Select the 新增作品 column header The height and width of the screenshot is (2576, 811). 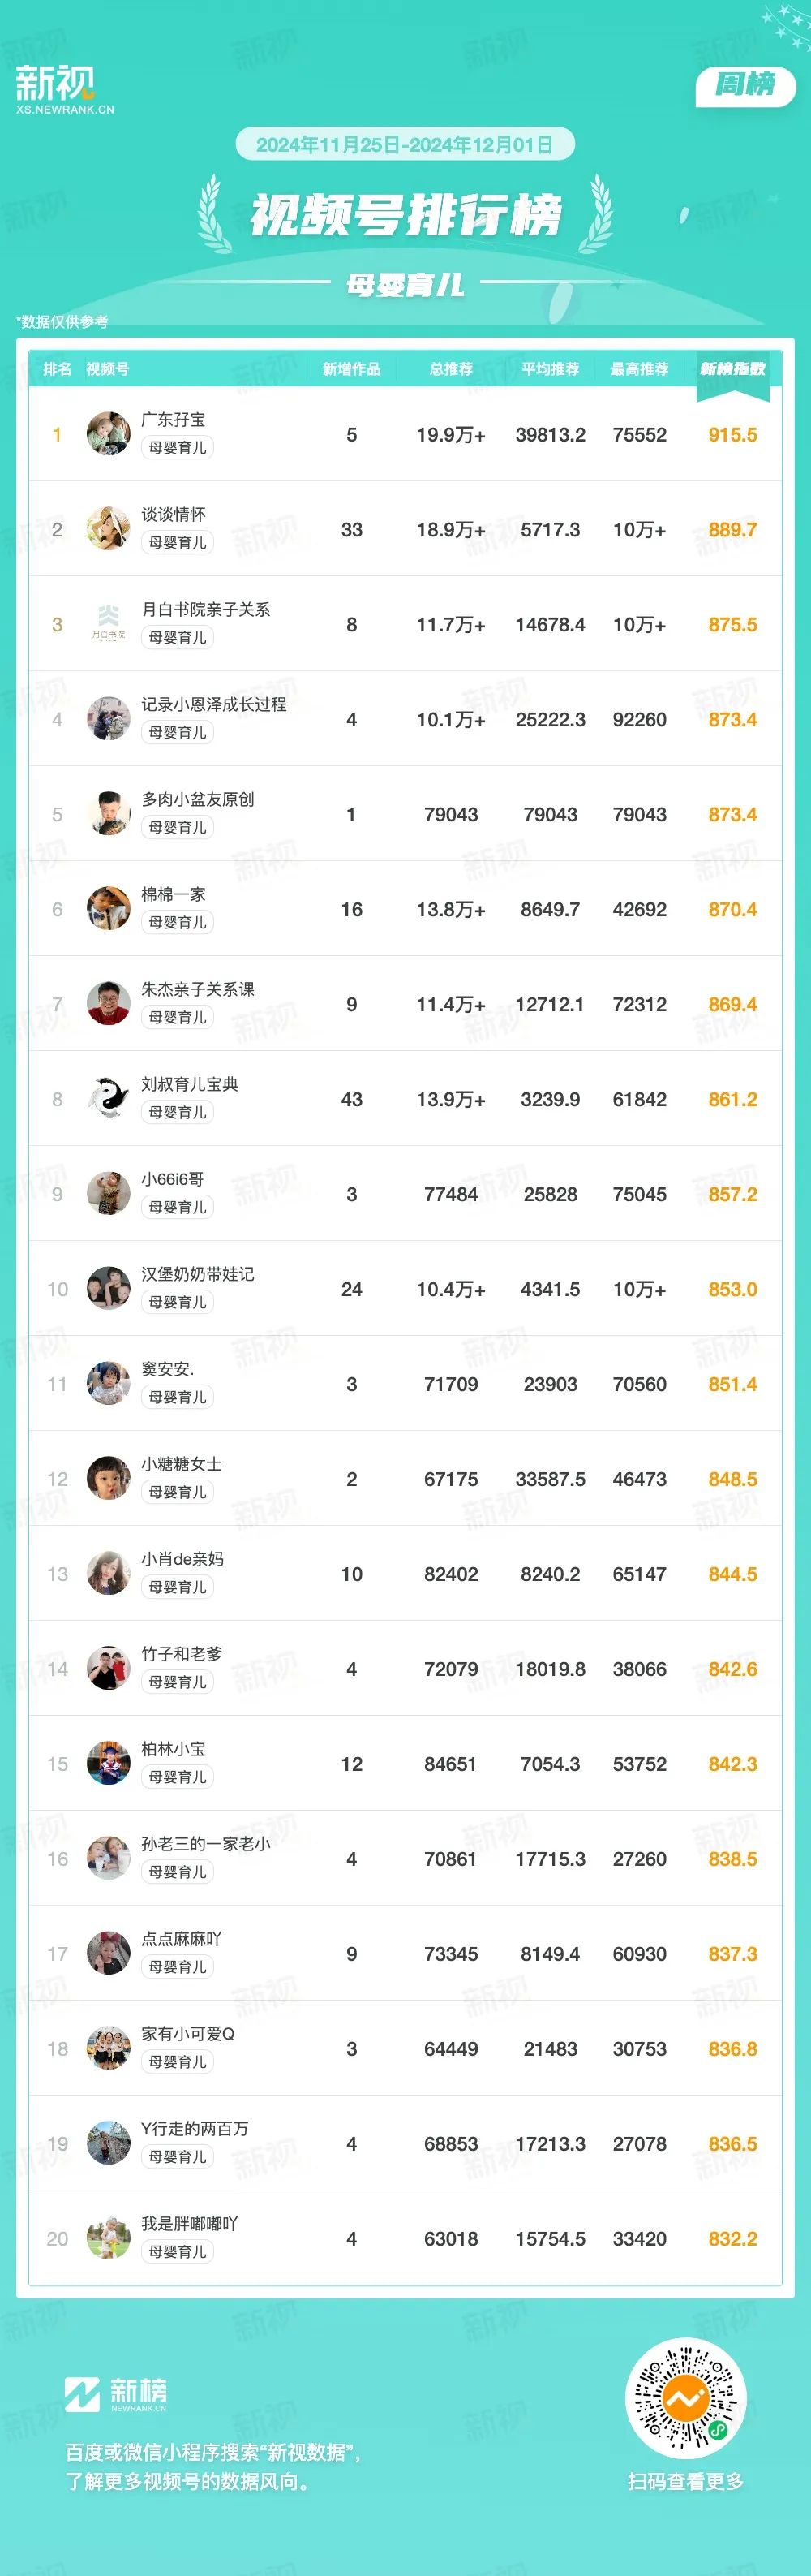pyautogui.click(x=351, y=369)
